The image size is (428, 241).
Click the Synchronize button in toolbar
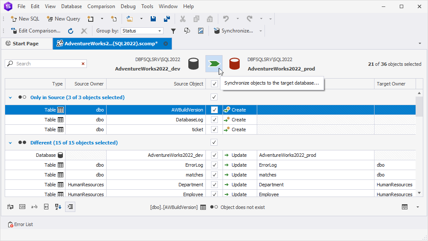coord(234,31)
